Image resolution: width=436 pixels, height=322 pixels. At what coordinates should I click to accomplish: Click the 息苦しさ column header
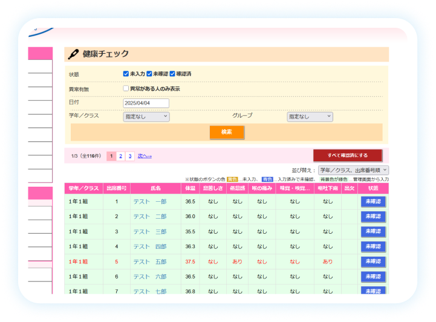[213, 188]
